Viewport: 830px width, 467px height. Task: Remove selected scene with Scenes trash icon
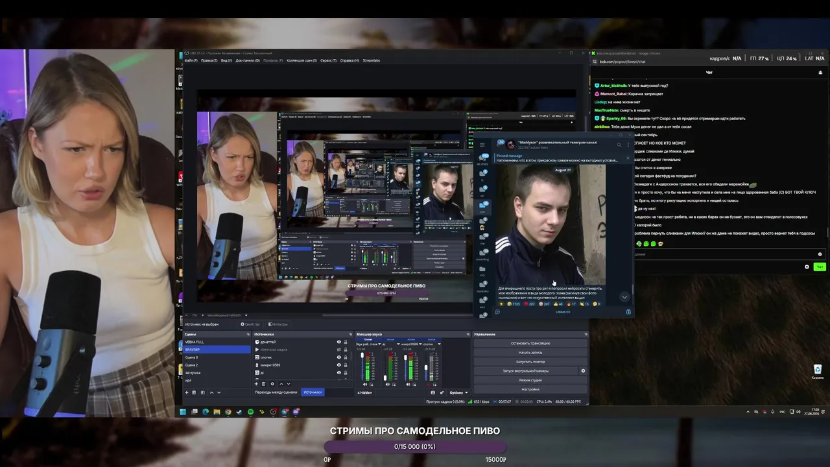[x=195, y=392]
